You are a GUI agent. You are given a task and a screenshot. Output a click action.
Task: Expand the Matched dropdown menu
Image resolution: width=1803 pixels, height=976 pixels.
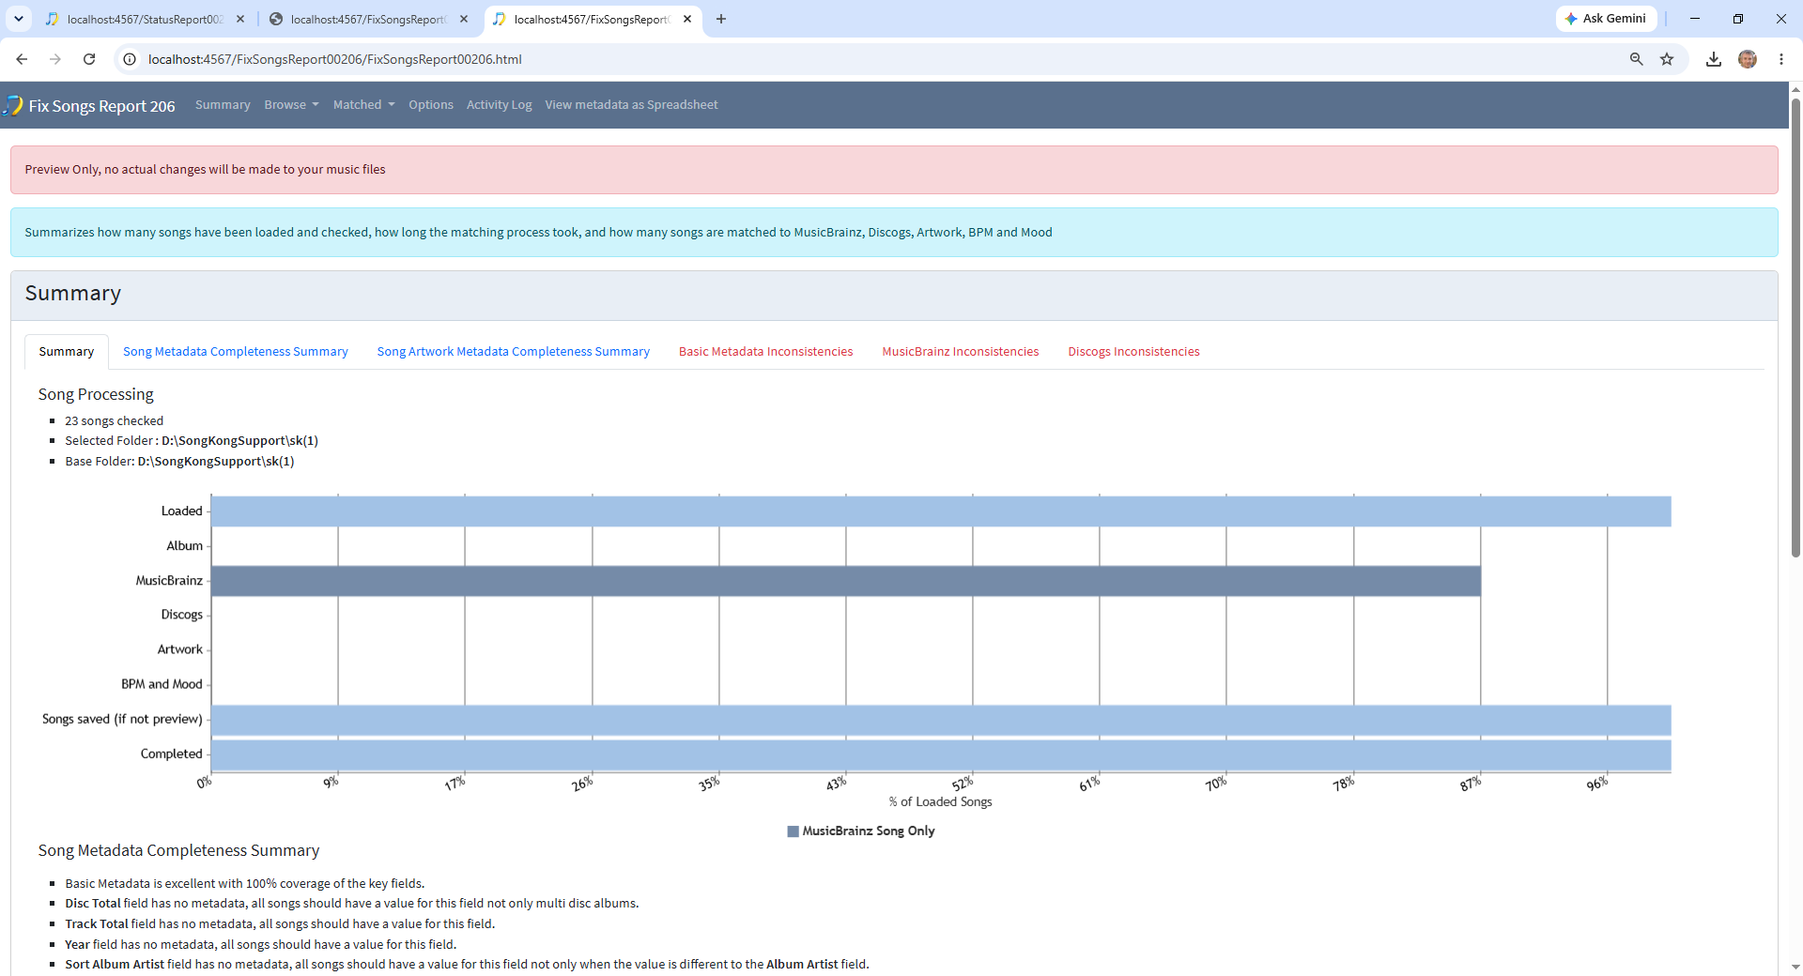pos(363,105)
